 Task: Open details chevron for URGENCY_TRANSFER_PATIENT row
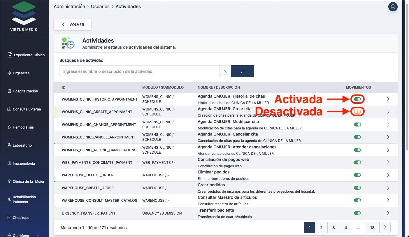(x=388, y=213)
